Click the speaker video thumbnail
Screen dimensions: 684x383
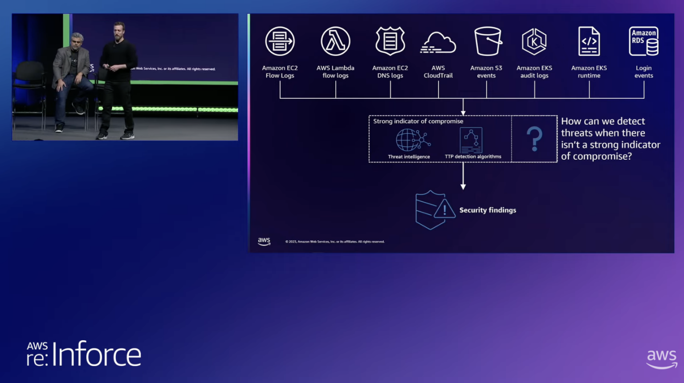[x=125, y=77]
